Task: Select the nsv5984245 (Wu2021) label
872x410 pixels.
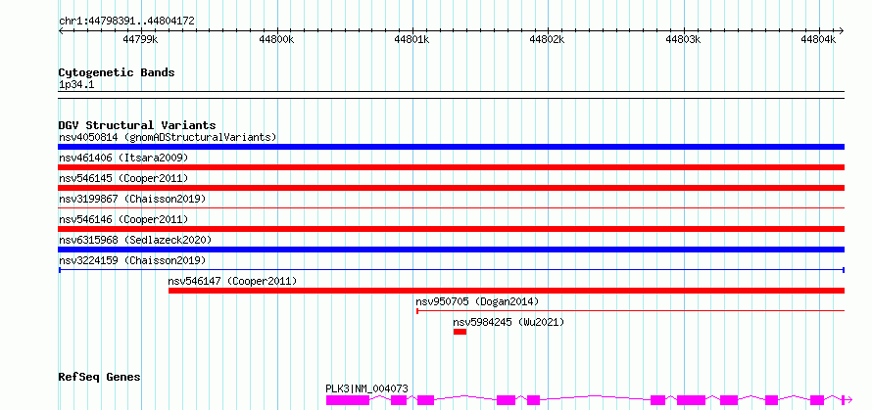Action: coord(509,322)
